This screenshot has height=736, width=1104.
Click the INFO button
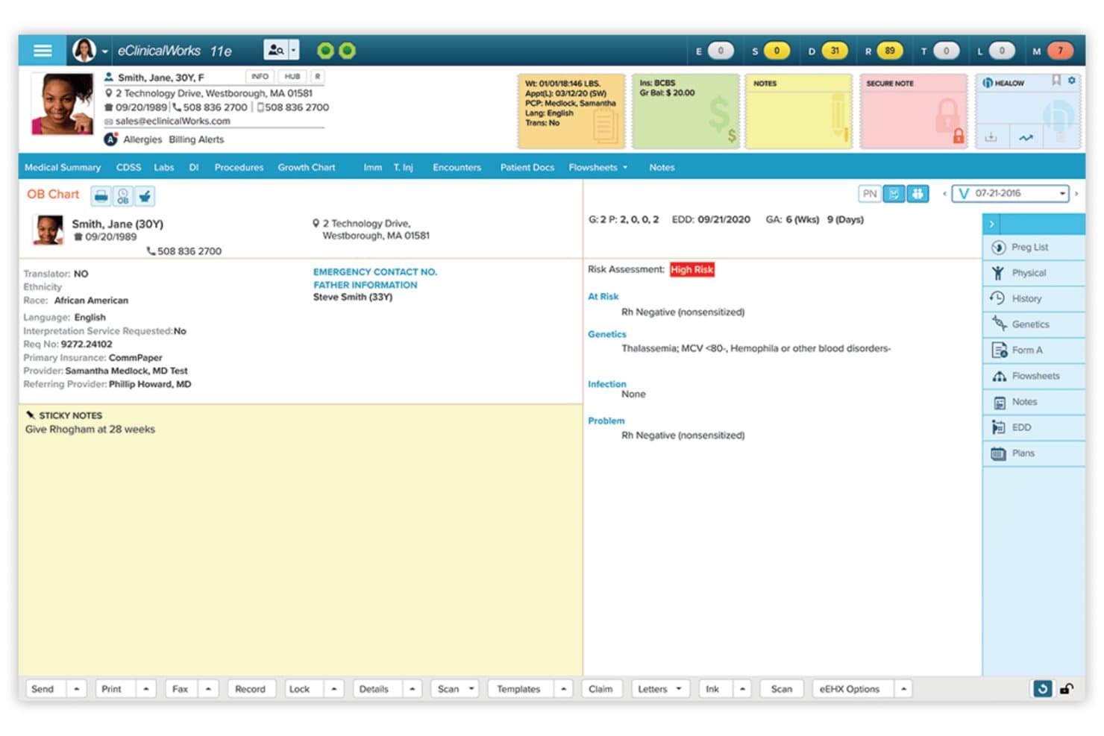point(260,77)
